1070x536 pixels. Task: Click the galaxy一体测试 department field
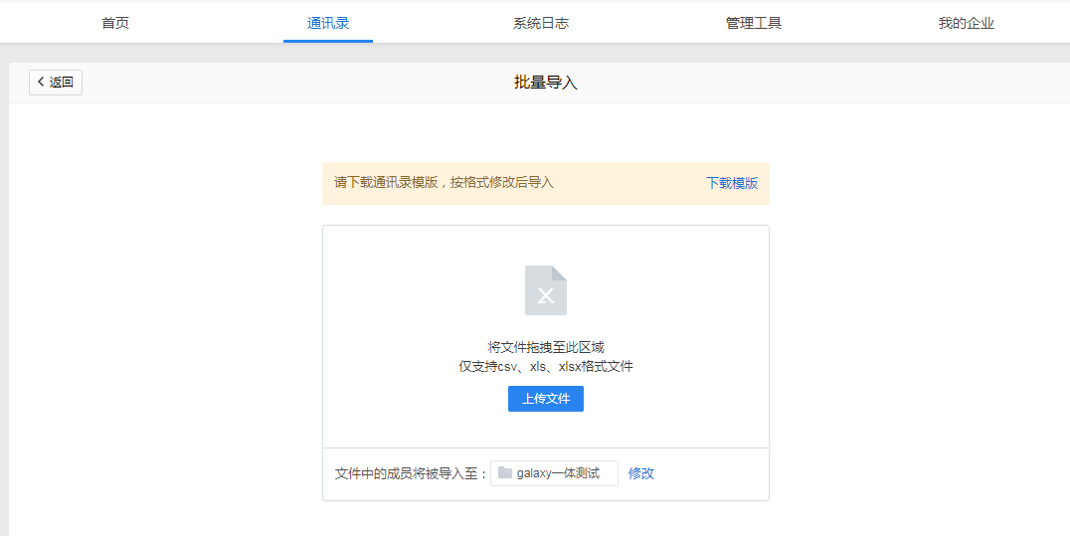(557, 473)
